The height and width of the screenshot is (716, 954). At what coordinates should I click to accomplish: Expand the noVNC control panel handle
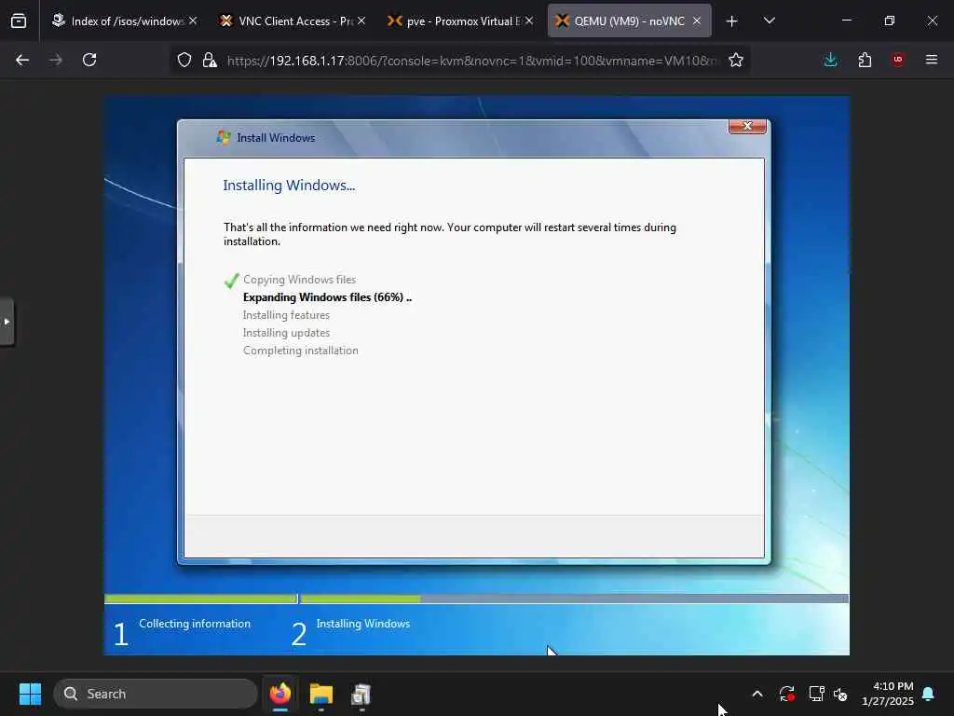click(x=7, y=322)
